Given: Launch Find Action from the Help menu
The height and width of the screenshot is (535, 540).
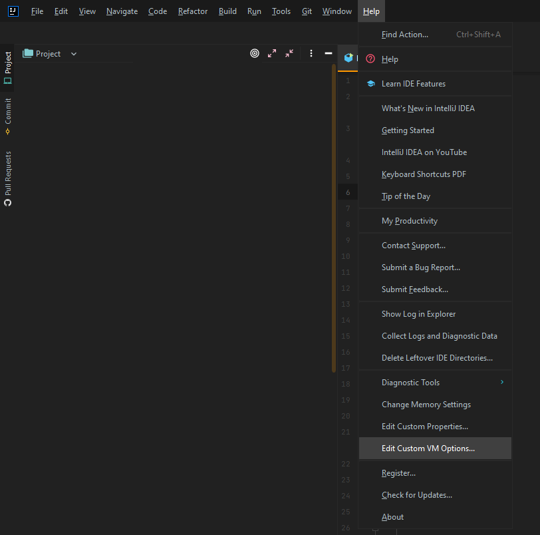Looking at the screenshot, I should tap(406, 34).
